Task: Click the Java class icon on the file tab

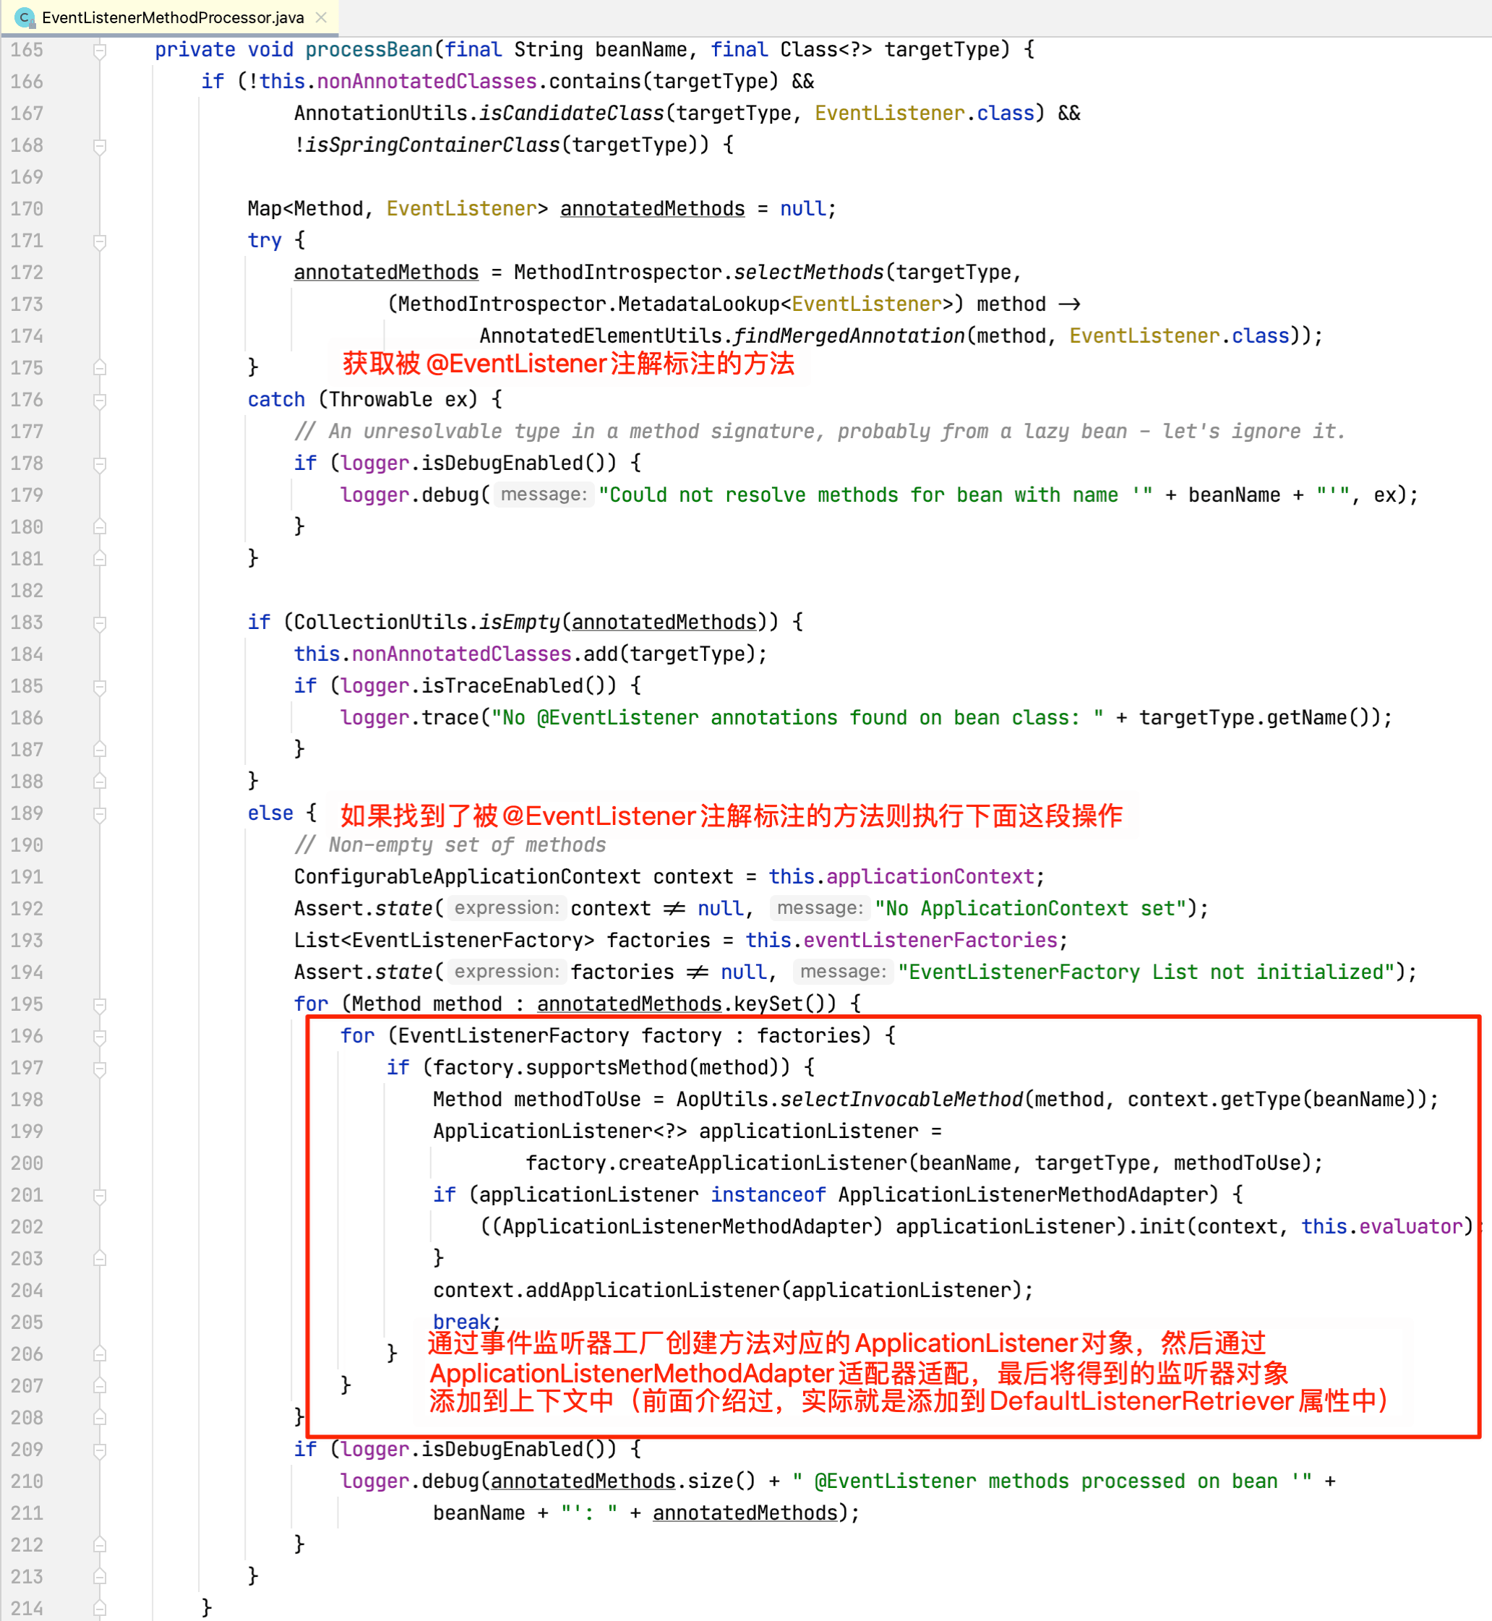Action: click(25, 17)
